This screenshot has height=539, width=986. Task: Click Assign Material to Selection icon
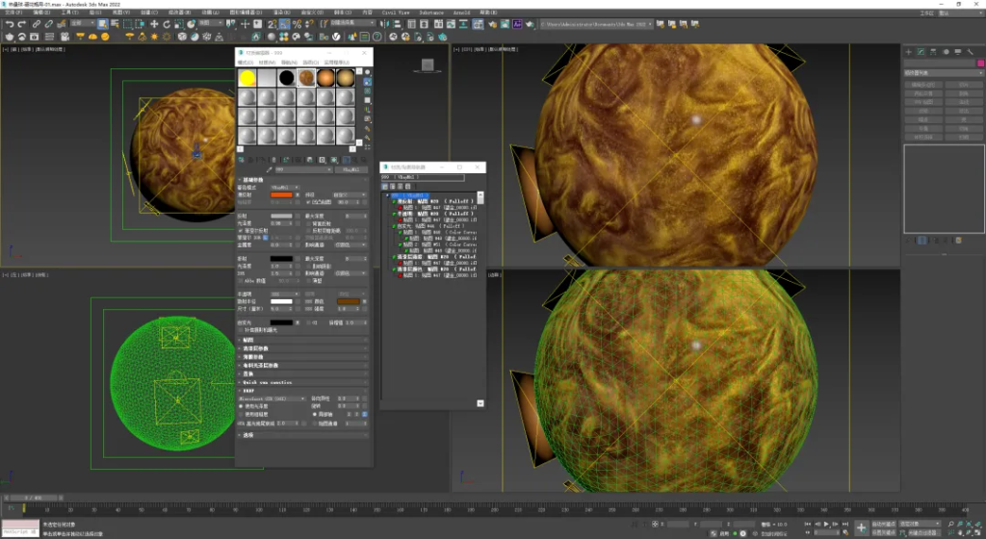pyautogui.click(x=262, y=160)
